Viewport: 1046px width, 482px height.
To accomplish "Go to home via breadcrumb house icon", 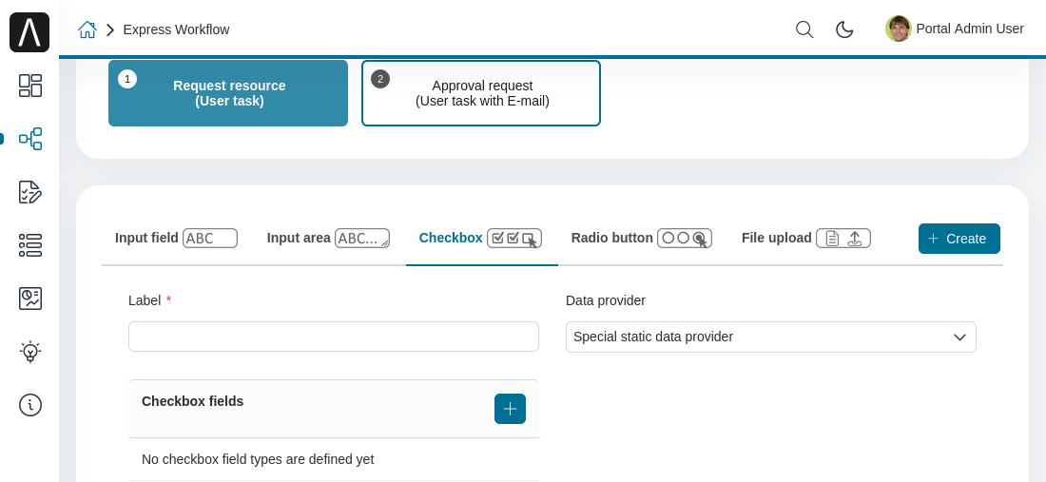I will pos(87,29).
